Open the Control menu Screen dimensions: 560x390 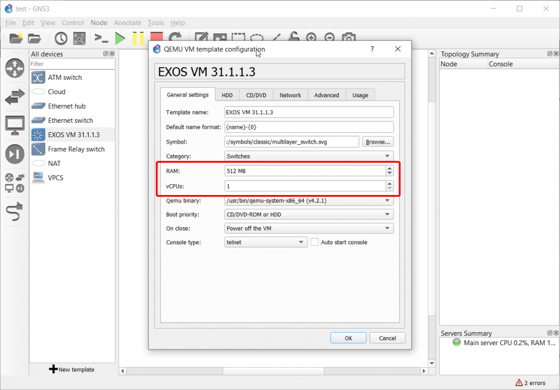click(x=73, y=23)
